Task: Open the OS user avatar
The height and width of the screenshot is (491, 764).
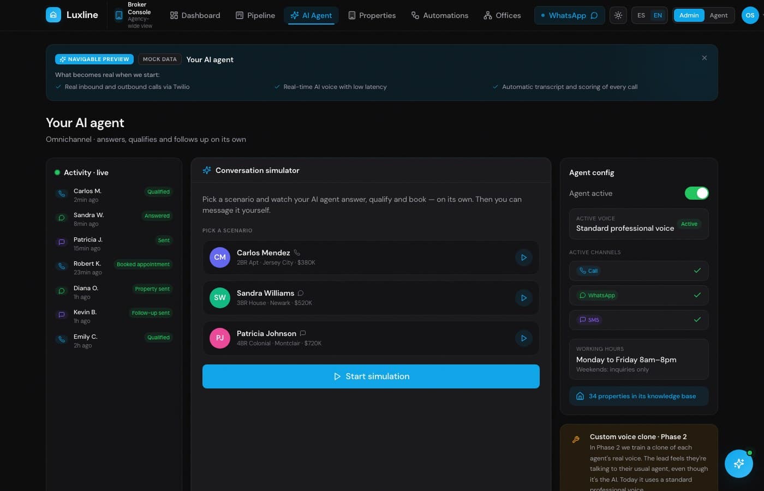Action: coord(750,15)
